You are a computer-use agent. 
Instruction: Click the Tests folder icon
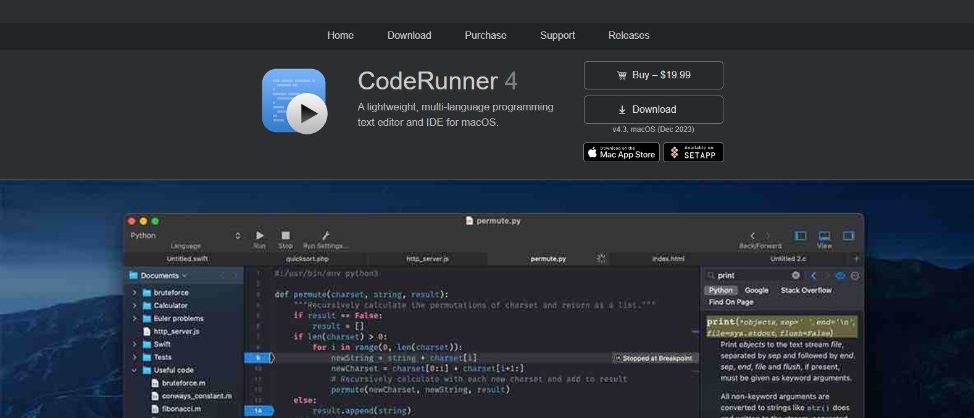(x=147, y=357)
